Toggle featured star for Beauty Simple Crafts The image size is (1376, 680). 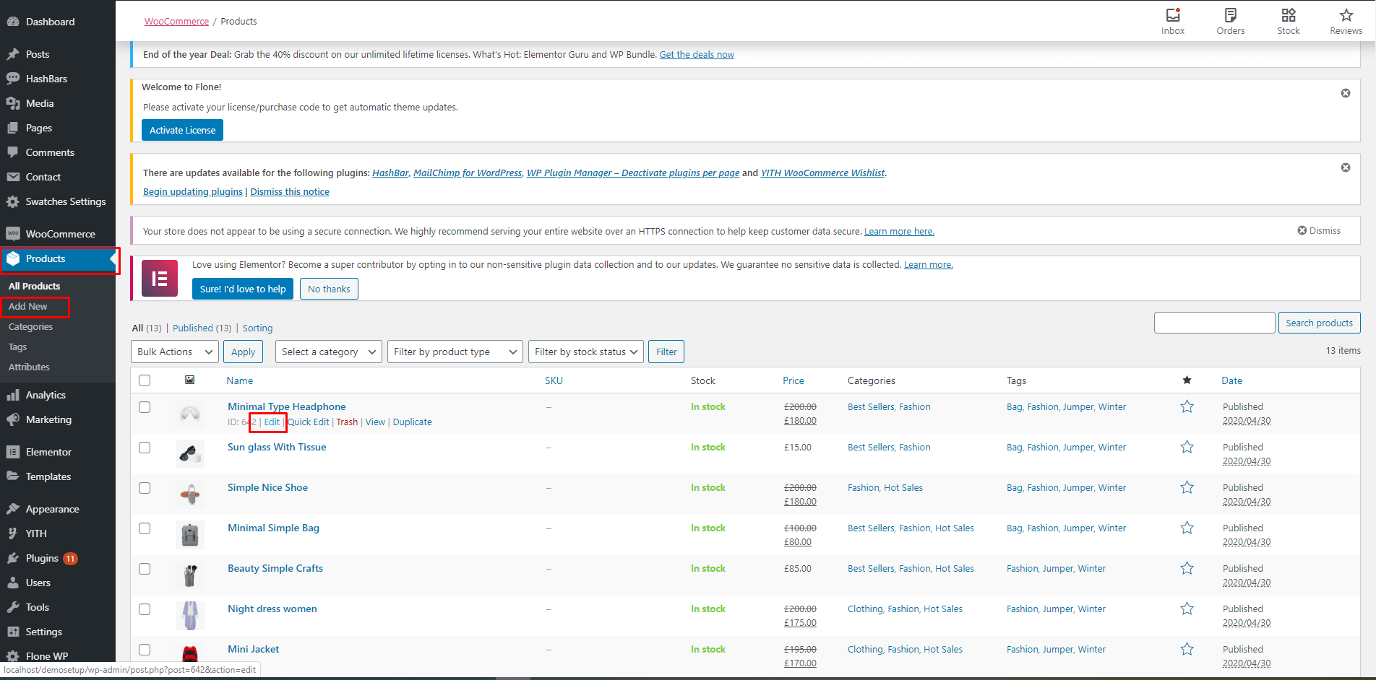1187,568
